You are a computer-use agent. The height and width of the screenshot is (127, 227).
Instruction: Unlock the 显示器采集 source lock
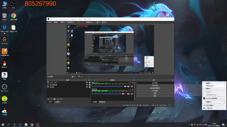click(x=89, y=85)
